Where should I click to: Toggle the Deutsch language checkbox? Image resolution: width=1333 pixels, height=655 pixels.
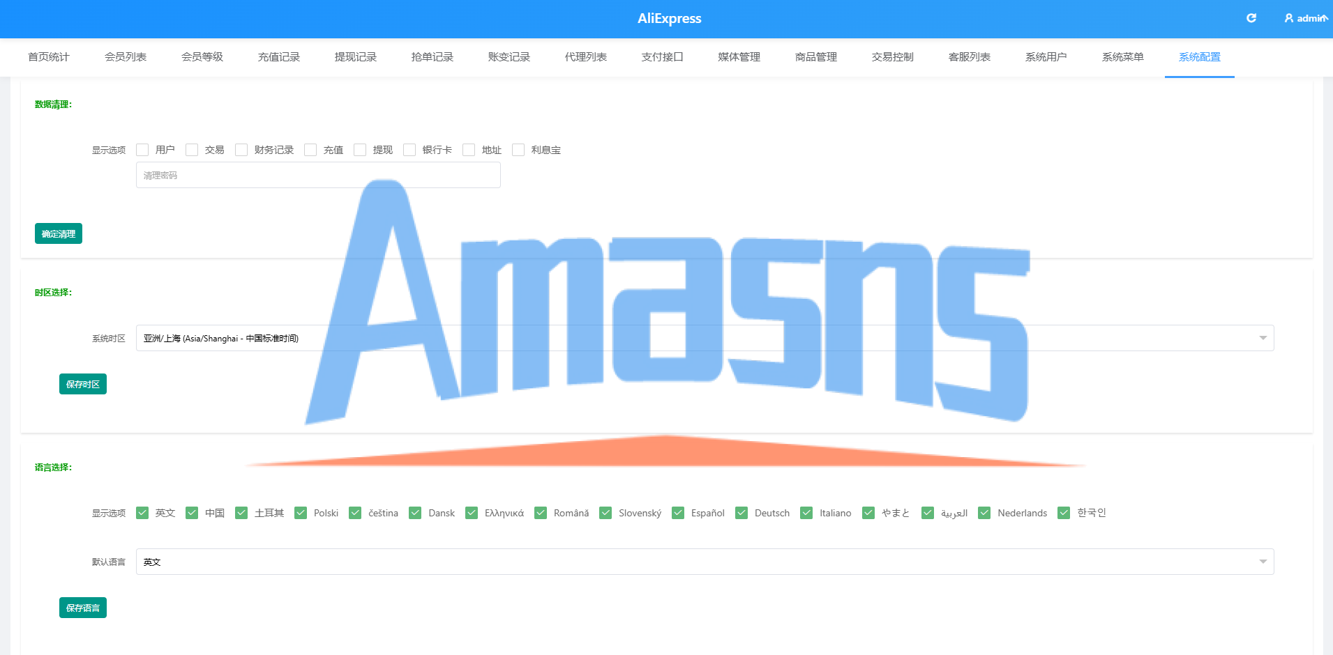pyautogui.click(x=741, y=513)
